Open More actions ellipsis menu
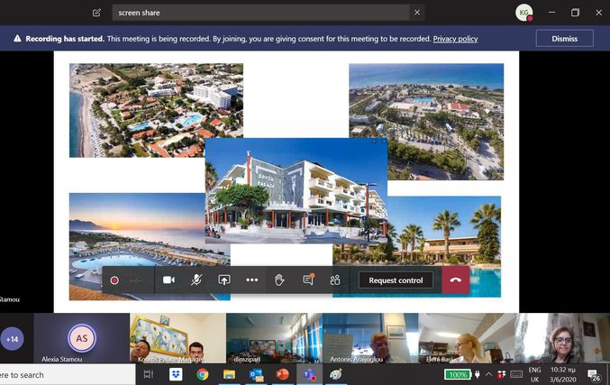This screenshot has width=610, height=385. point(252,280)
